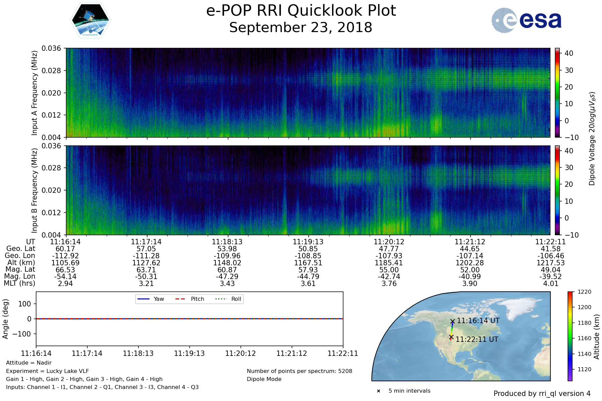Click the Input B frequency spectrogram
Viewport: 602px width, 401px height.
(308, 190)
